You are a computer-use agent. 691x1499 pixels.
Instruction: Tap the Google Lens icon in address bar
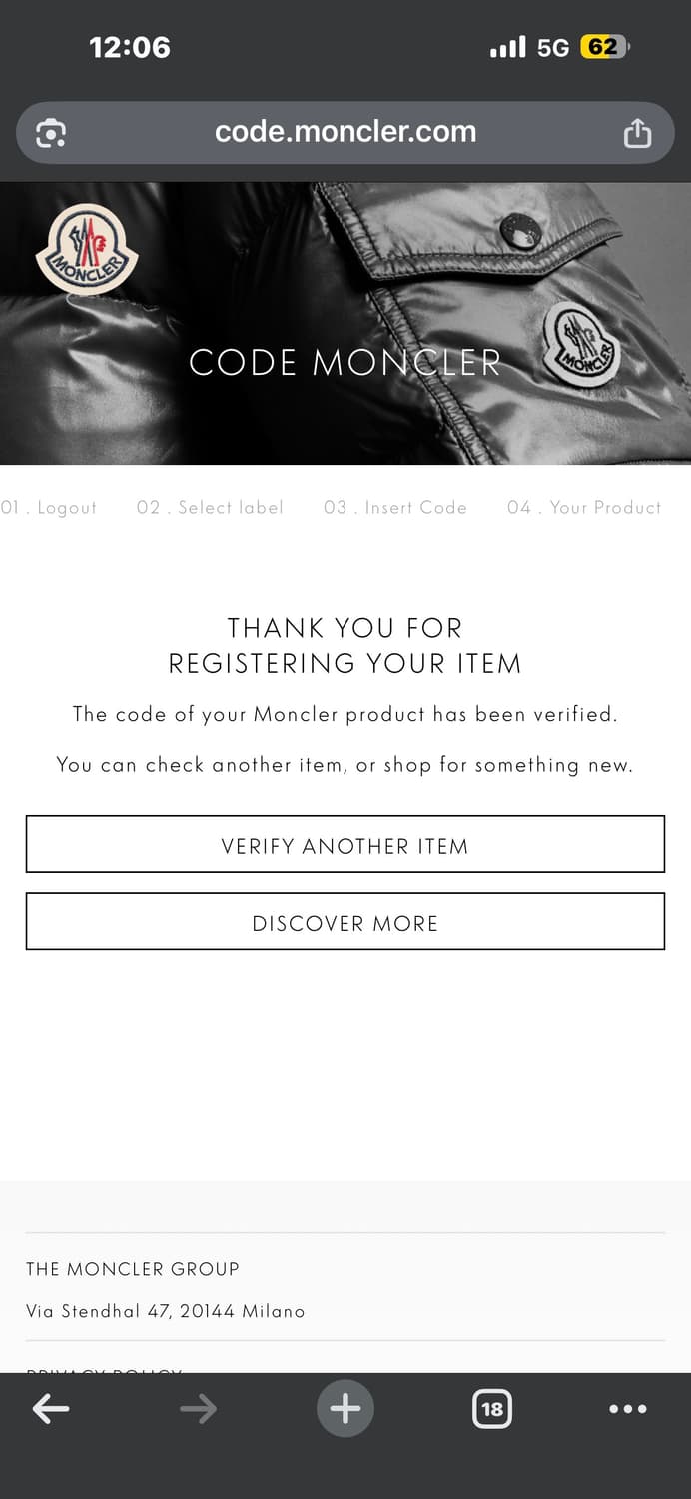point(51,133)
